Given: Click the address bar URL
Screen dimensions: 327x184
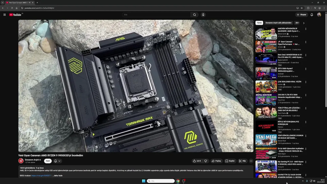Looking at the screenshot, I should (x=39, y=8).
